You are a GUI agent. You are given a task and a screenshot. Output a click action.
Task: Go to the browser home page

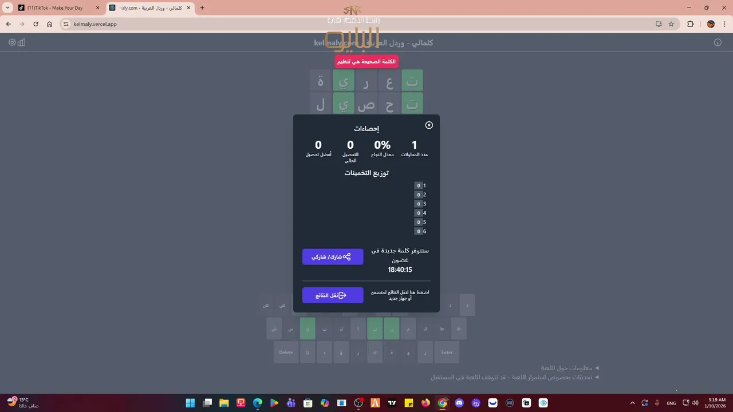50,24
